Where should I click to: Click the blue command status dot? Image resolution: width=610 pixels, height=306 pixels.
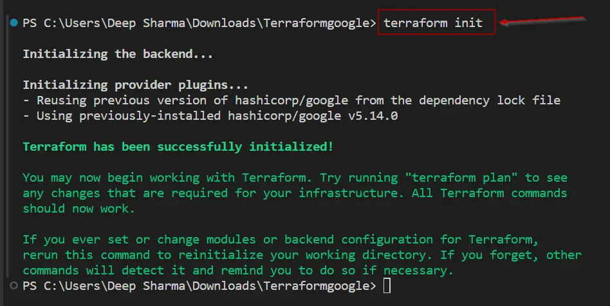pyautogui.click(x=14, y=23)
